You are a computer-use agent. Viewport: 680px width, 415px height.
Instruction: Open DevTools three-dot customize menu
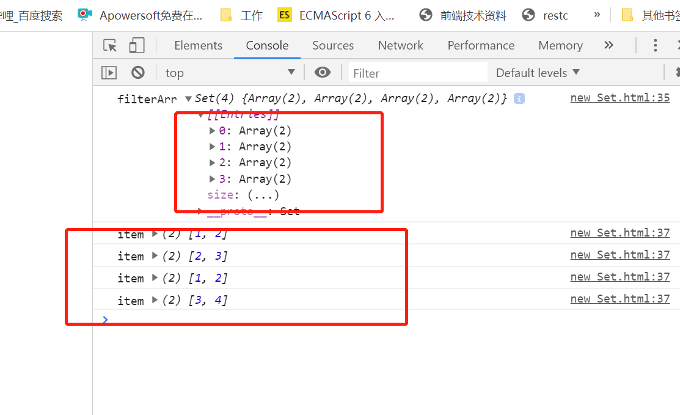pyautogui.click(x=656, y=45)
